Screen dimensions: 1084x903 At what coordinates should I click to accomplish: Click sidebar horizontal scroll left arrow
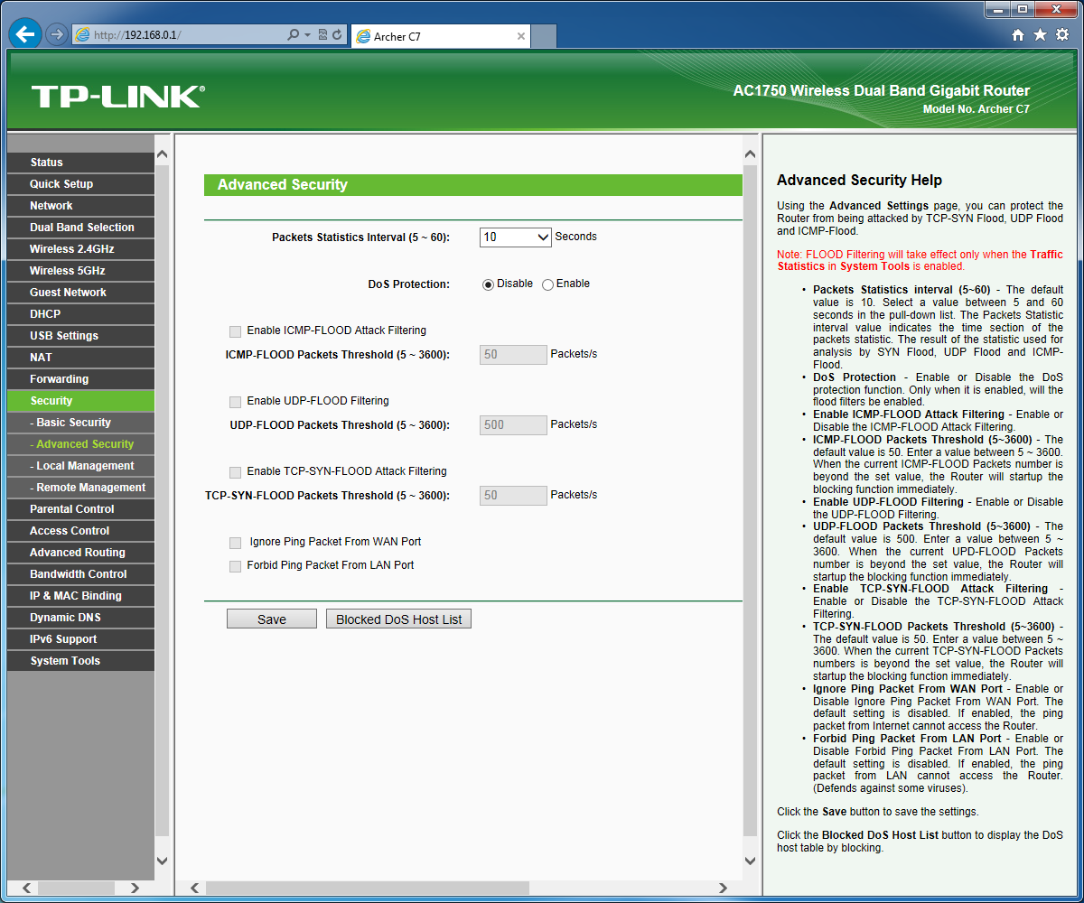pyautogui.click(x=27, y=888)
